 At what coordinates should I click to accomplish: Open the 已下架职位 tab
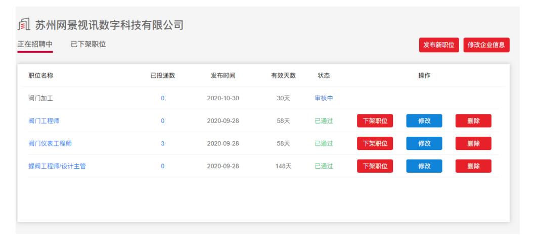tap(88, 44)
